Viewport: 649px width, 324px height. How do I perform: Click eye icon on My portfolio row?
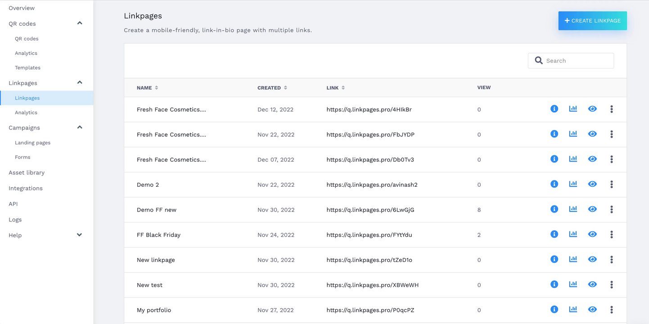coord(592,310)
